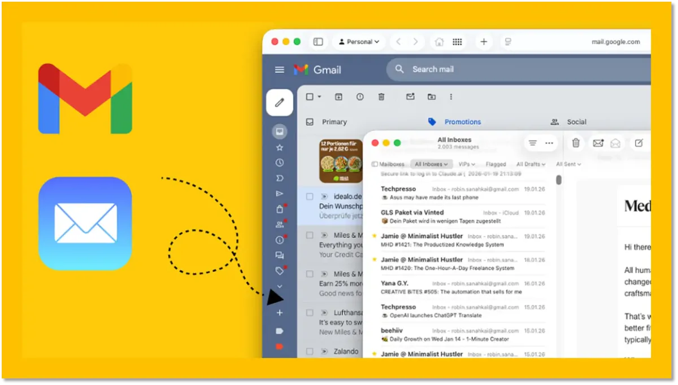The image size is (678, 385).
Task: Click the browser back arrow
Action: (x=398, y=42)
